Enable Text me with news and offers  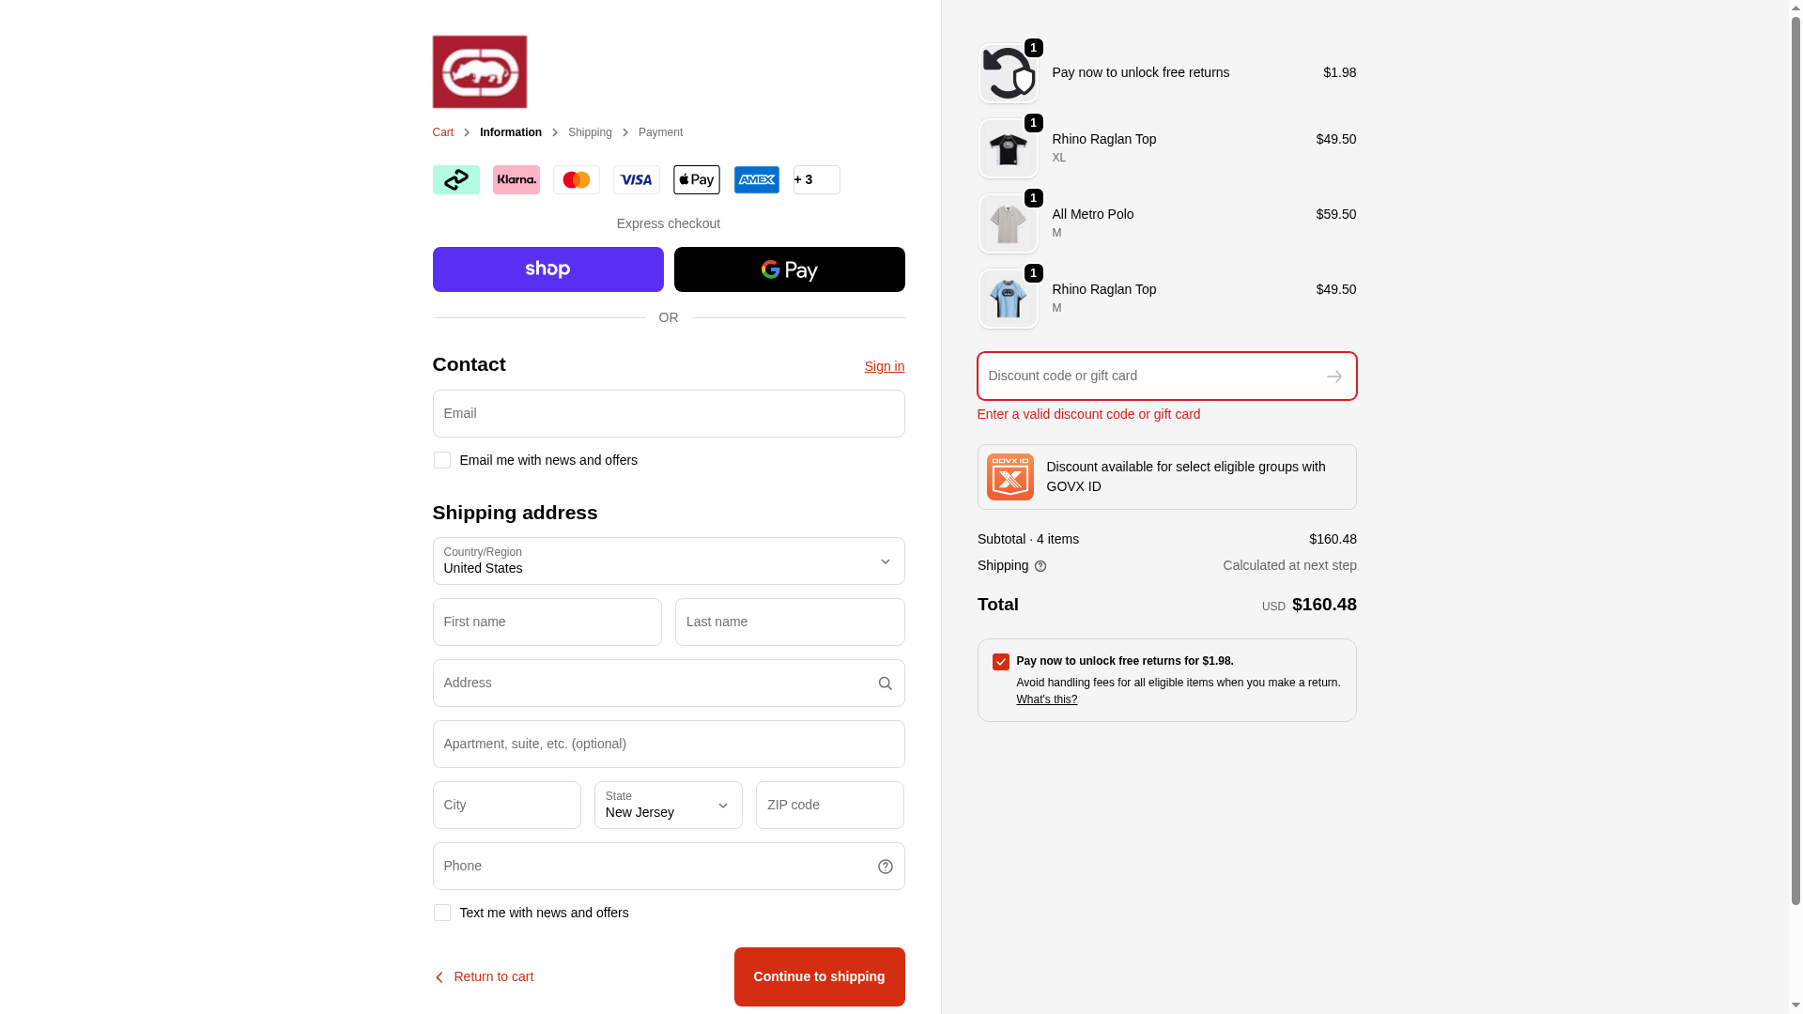click(x=441, y=913)
